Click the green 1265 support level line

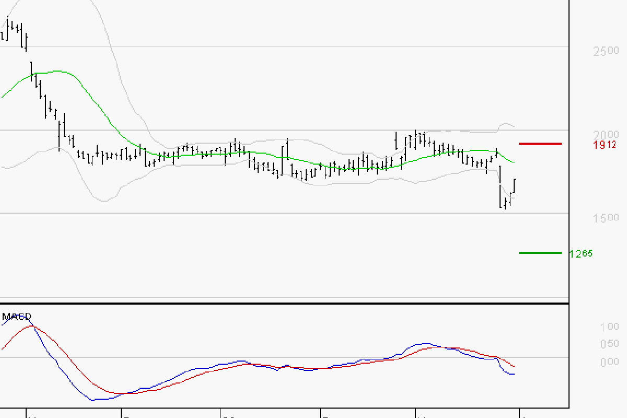point(541,253)
